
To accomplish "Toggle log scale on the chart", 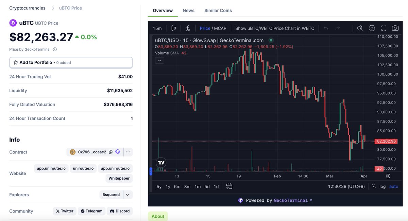I will pos(382,186).
